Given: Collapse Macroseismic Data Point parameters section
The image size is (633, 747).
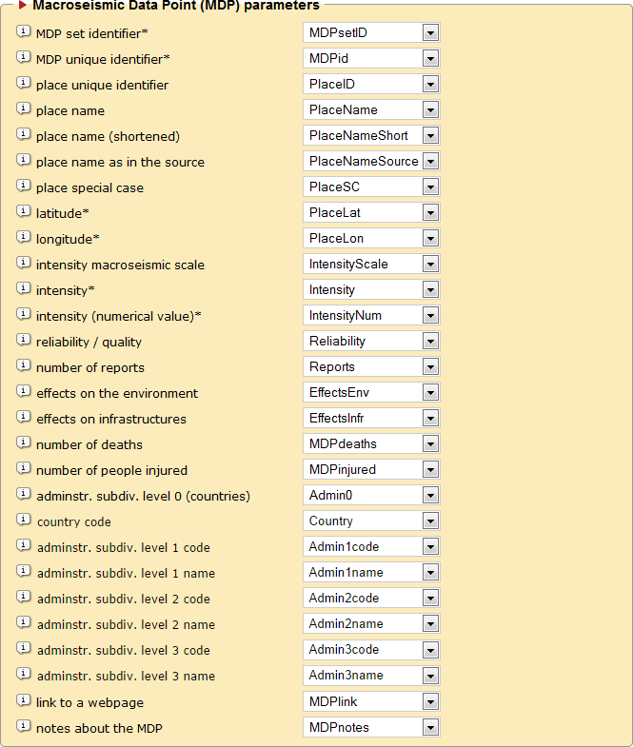Looking at the screenshot, I should 23,6.
